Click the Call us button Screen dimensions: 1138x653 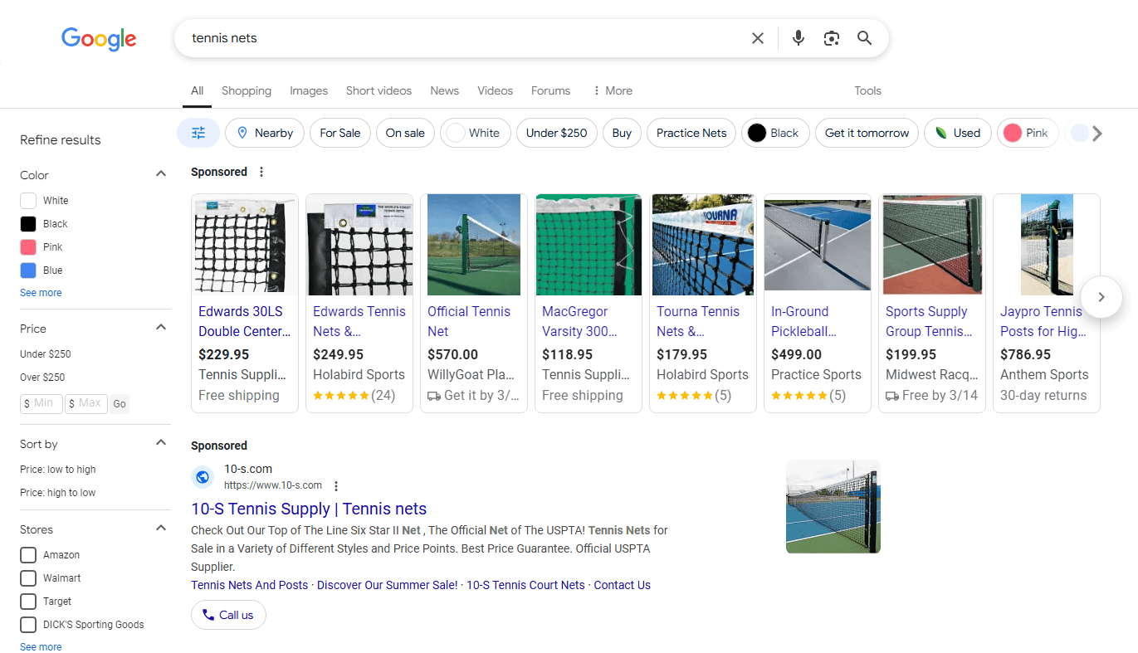tap(228, 615)
